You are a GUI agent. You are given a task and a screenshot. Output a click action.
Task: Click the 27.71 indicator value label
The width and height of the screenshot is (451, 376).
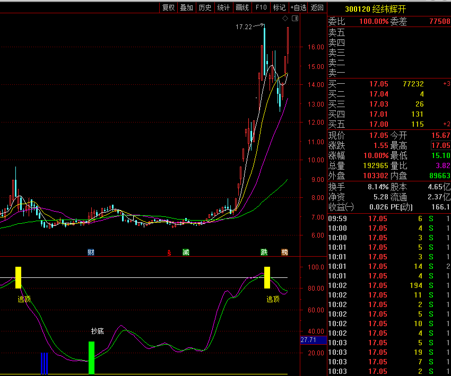tap(313, 340)
